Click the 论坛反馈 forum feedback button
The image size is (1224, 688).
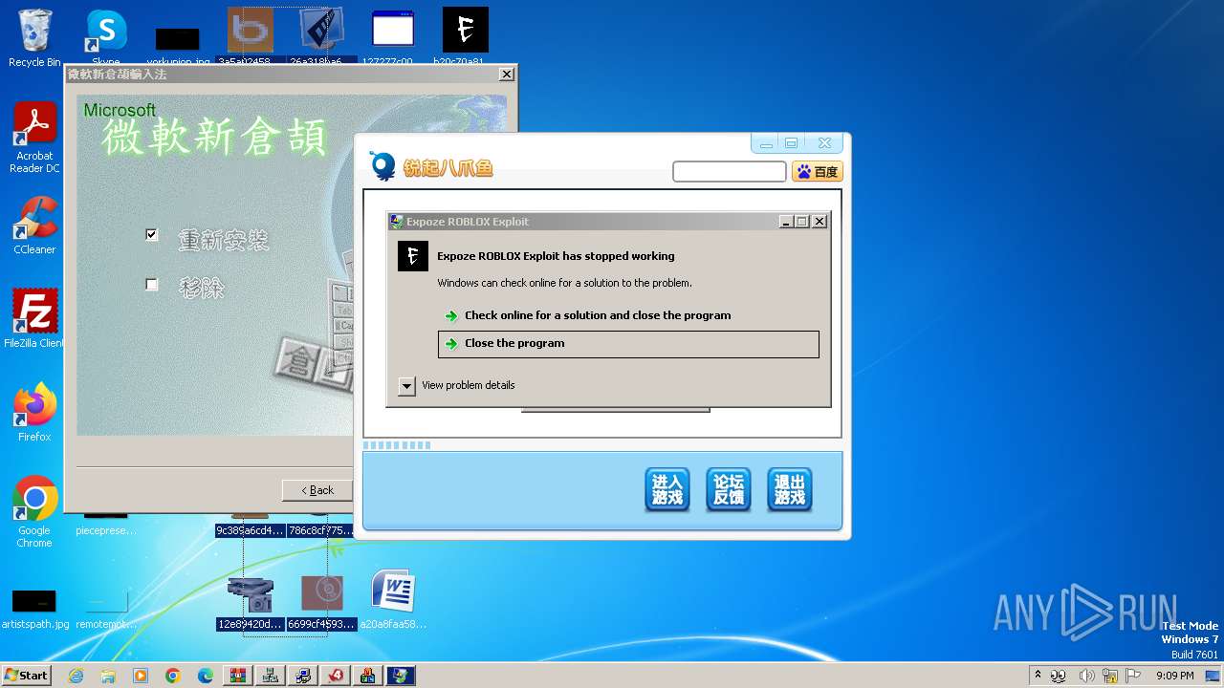pos(729,490)
